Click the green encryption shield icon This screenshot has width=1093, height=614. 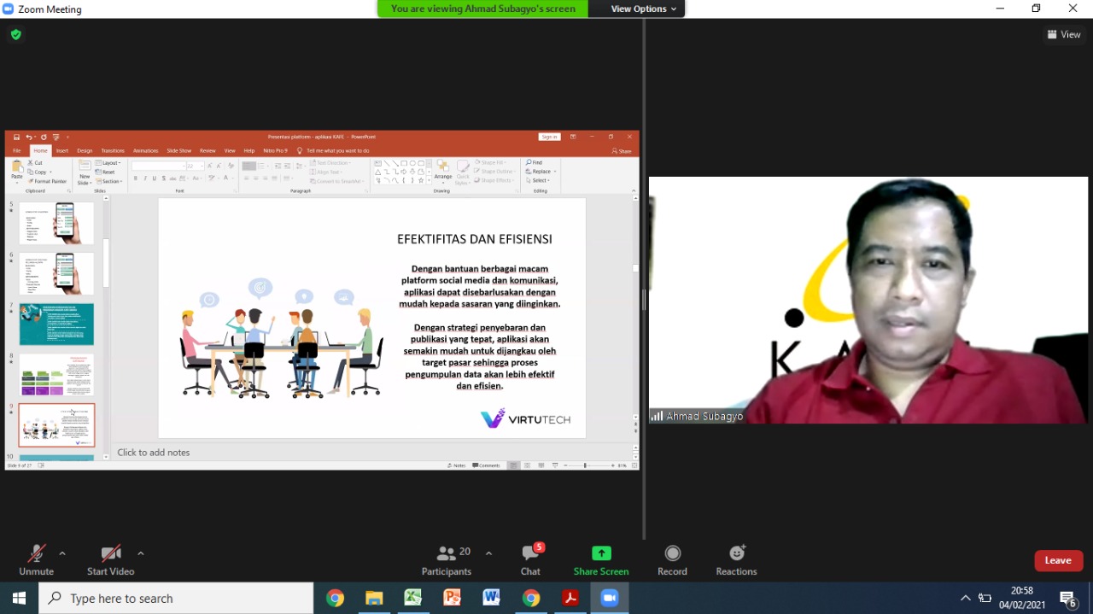point(15,35)
